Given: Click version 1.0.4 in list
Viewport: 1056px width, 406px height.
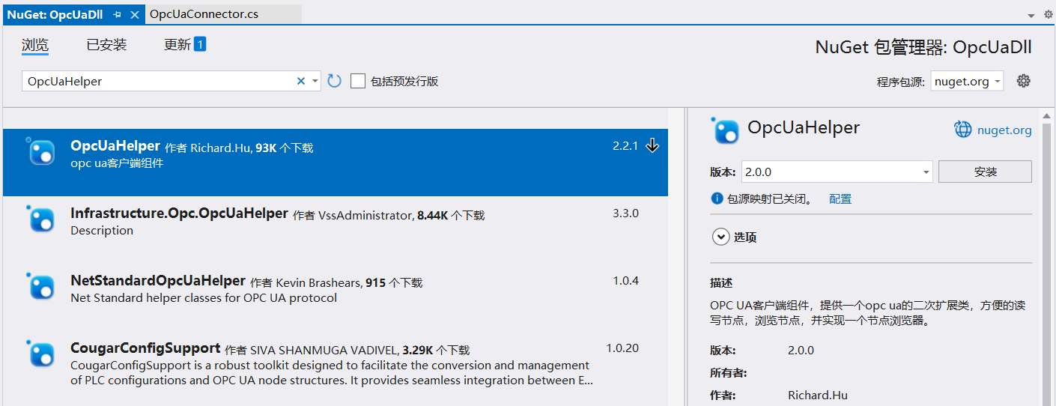Looking at the screenshot, I should coord(625,281).
